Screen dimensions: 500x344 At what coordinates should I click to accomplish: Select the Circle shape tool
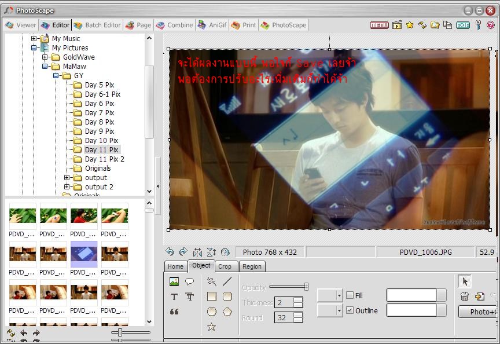pos(212,312)
